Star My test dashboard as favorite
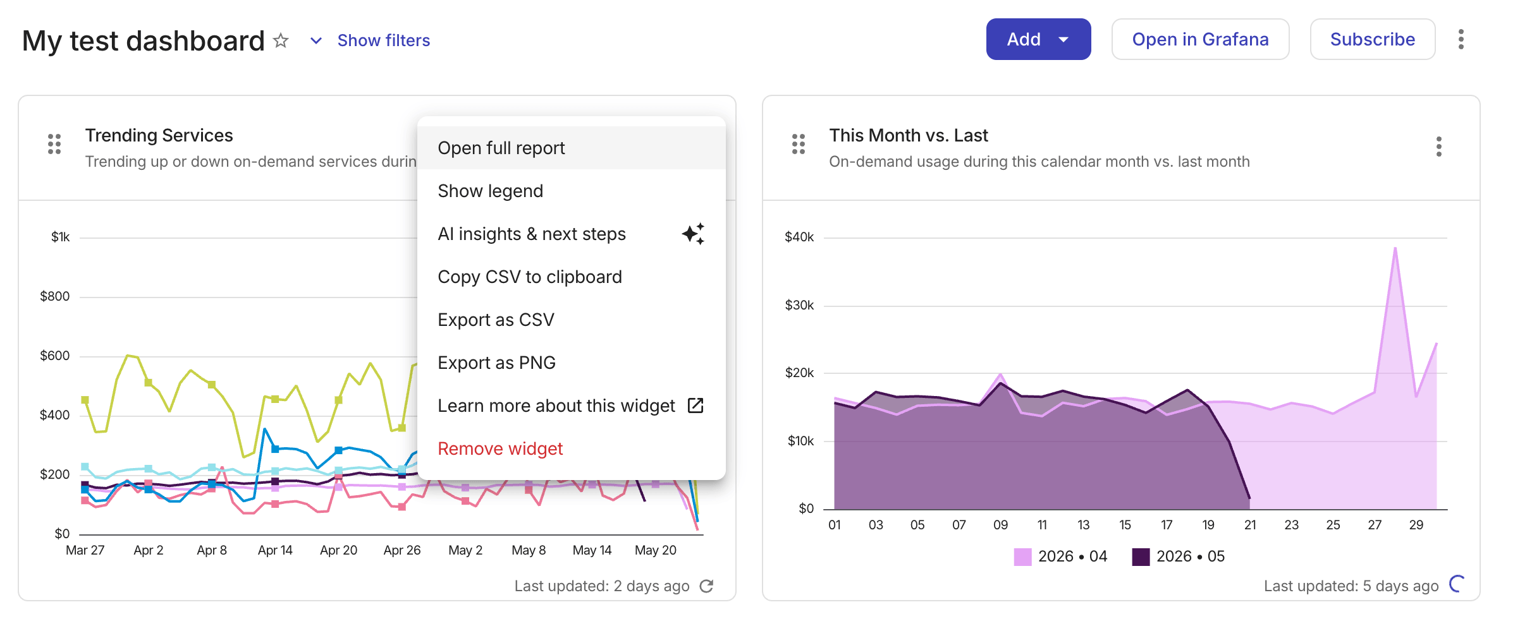Viewport: 1520px width, 619px height. pyautogui.click(x=281, y=40)
